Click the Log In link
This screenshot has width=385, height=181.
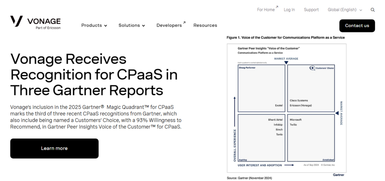pyautogui.click(x=289, y=10)
